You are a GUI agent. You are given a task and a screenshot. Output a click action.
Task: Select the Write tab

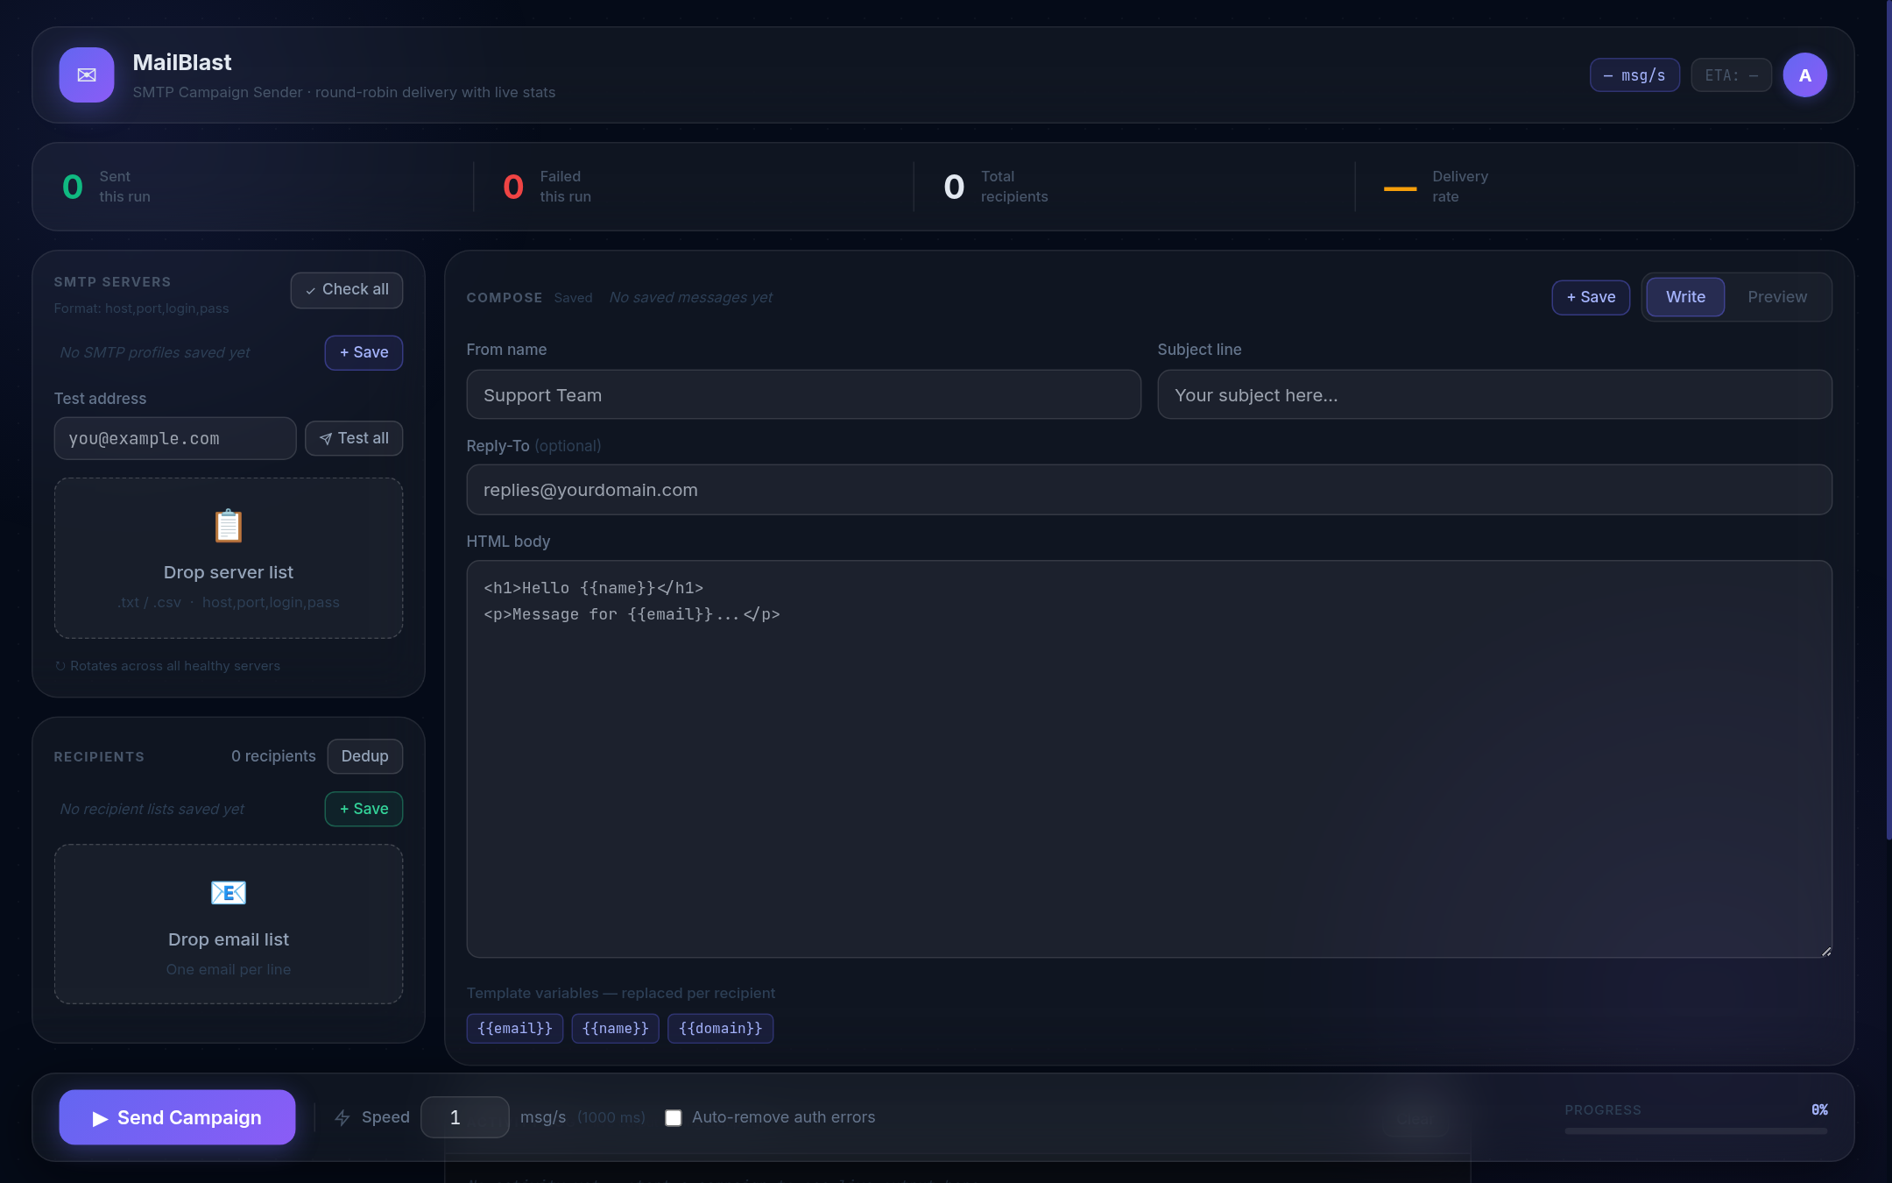(1684, 297)
